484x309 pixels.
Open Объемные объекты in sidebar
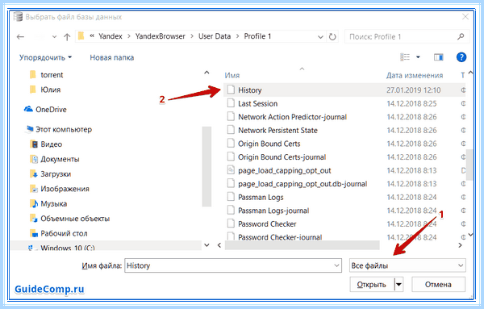pos(75,219)
